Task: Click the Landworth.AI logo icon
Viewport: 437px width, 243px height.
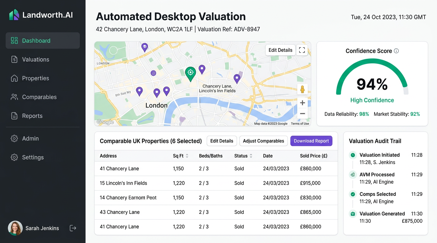Action: [14, 15]
